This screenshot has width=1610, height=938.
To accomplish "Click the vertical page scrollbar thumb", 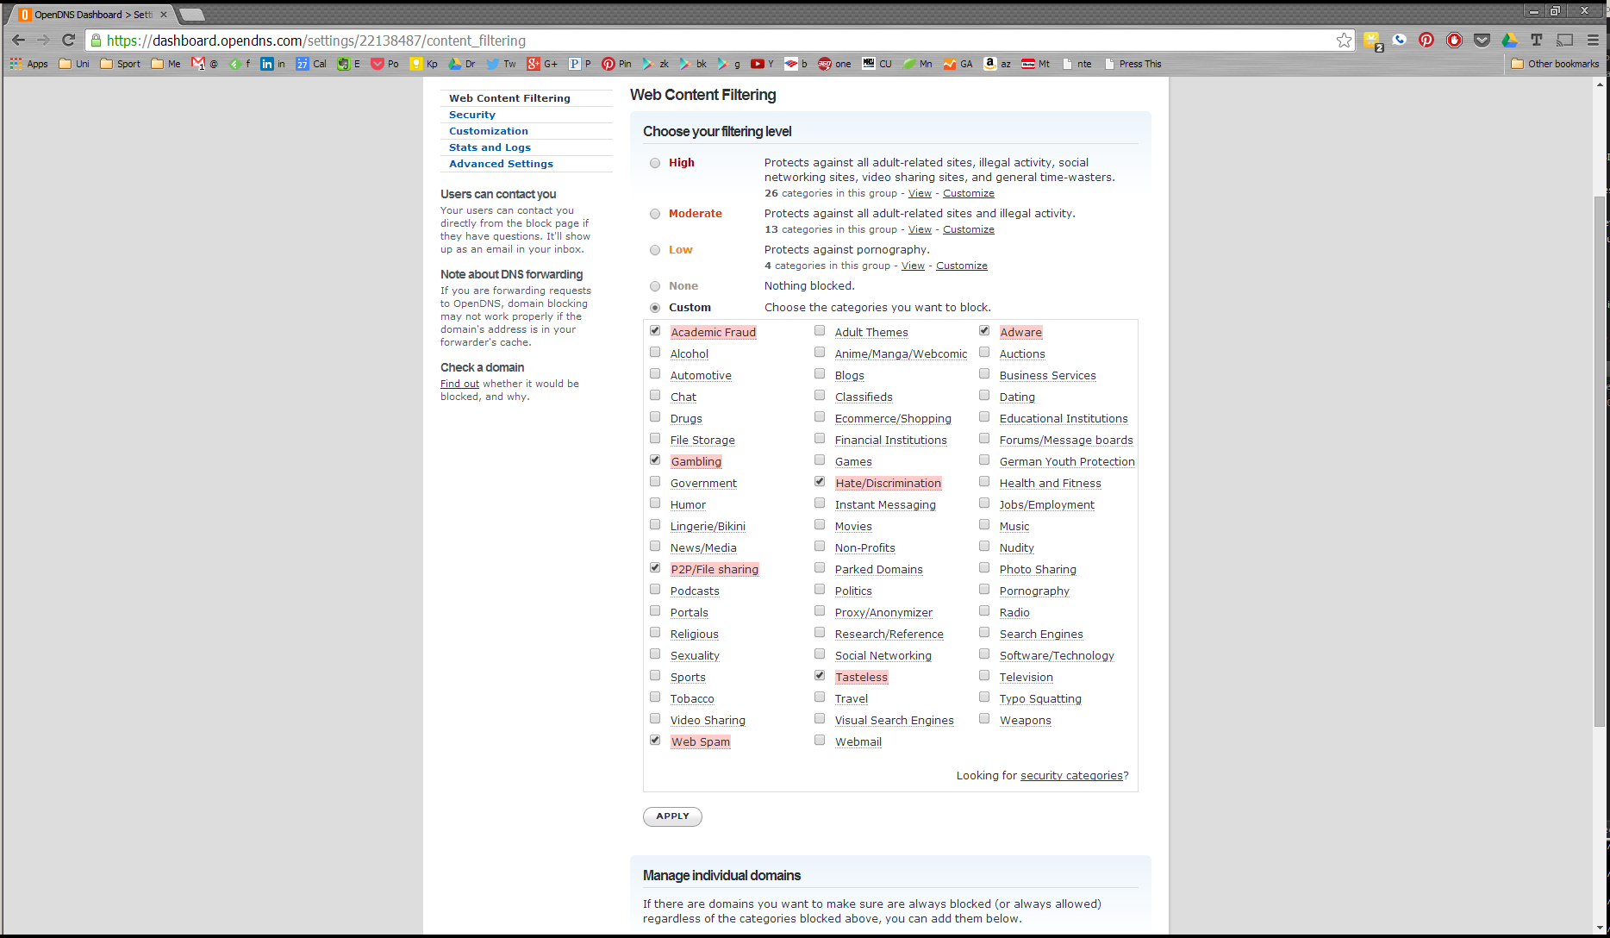I will pos(1601,460).
